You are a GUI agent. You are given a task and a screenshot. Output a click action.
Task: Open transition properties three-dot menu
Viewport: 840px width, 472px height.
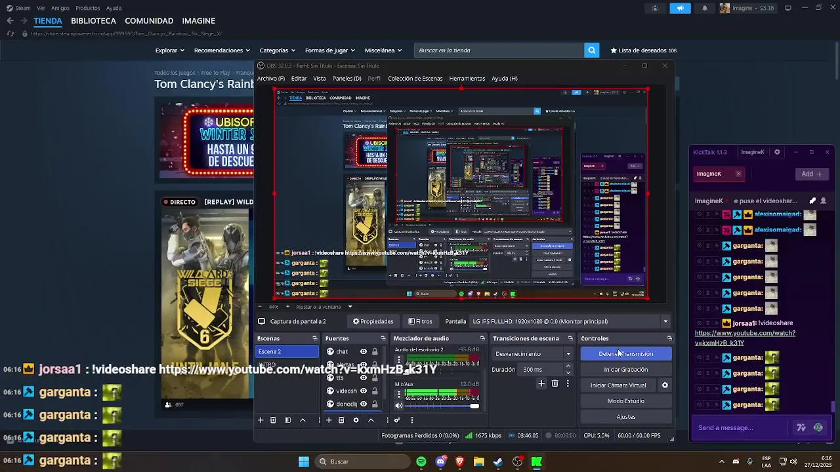click(568, 383)
